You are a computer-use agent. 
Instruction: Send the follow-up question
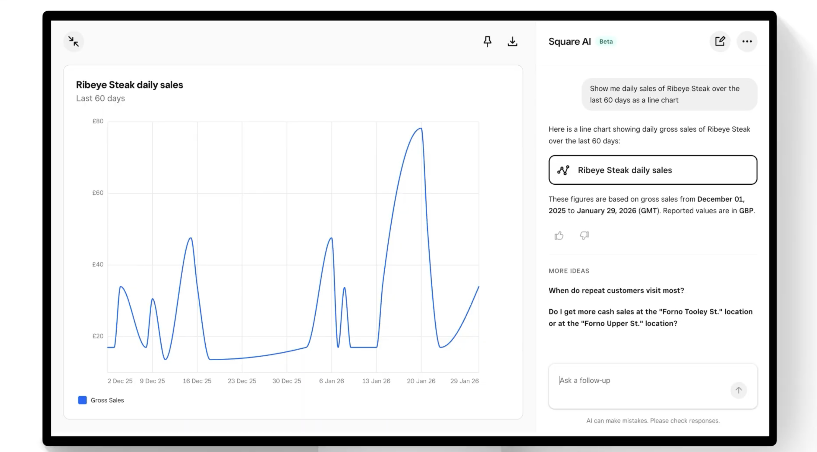[x=739, y=391]
